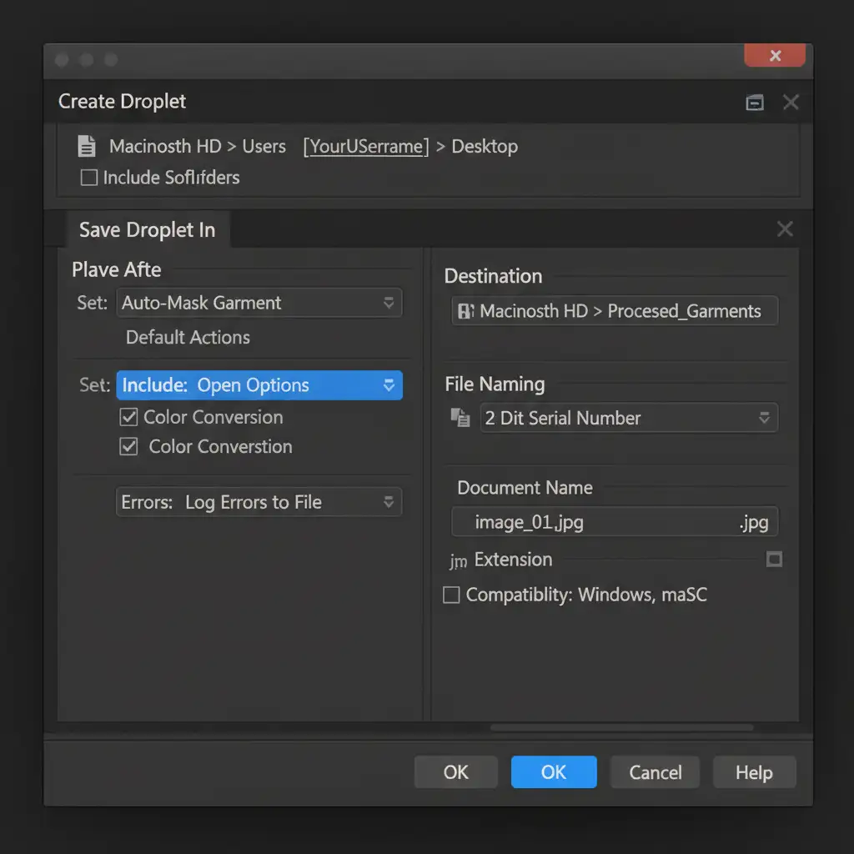
Task: Enable the Include Subfolders checkbox
Action: (88, 178)
